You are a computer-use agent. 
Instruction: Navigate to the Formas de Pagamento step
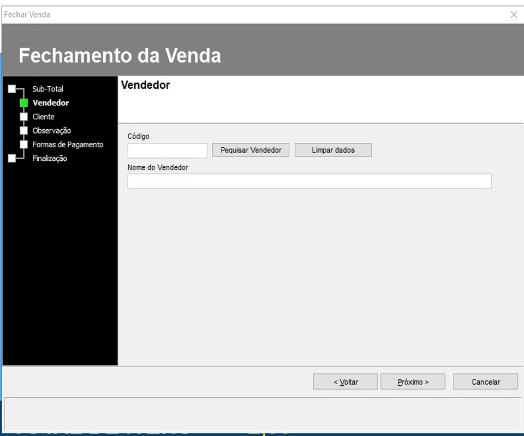[x=68, y=144]
